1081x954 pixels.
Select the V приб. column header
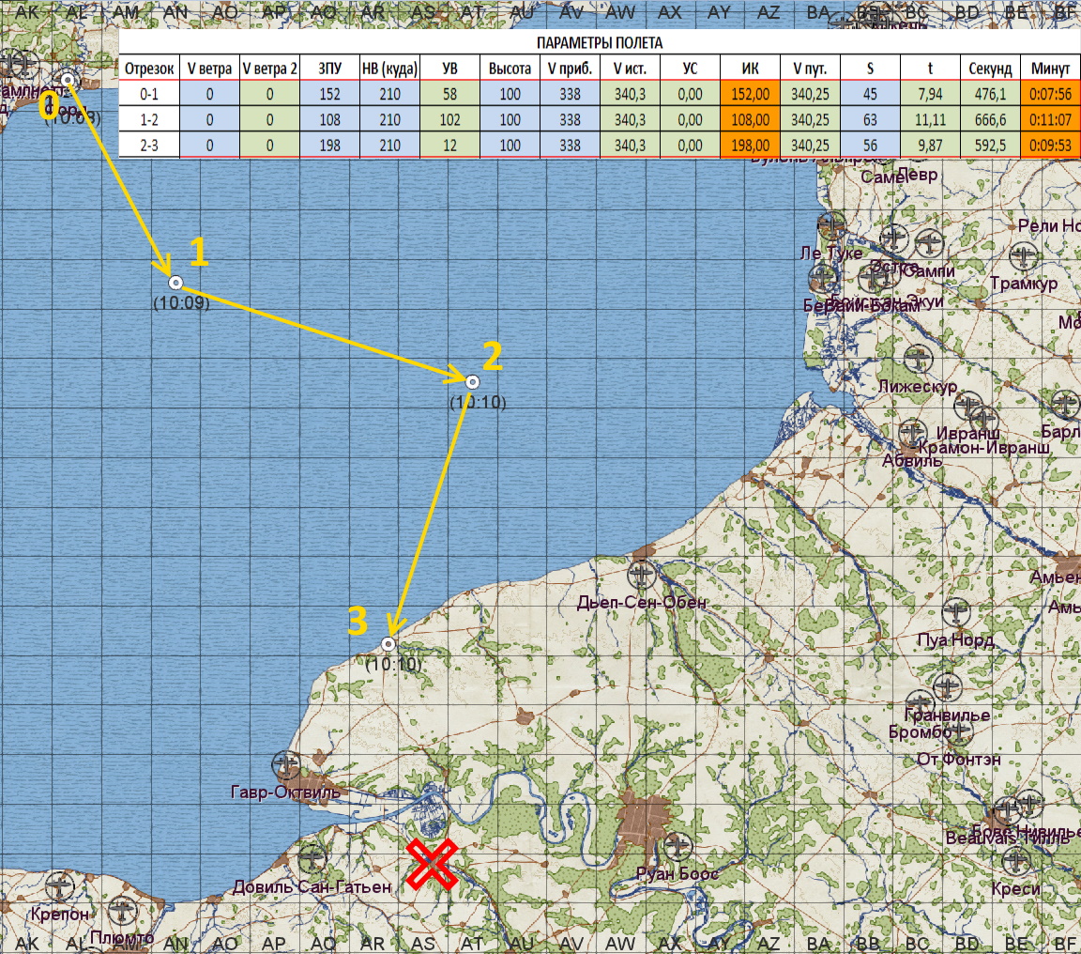click(570, 69)
